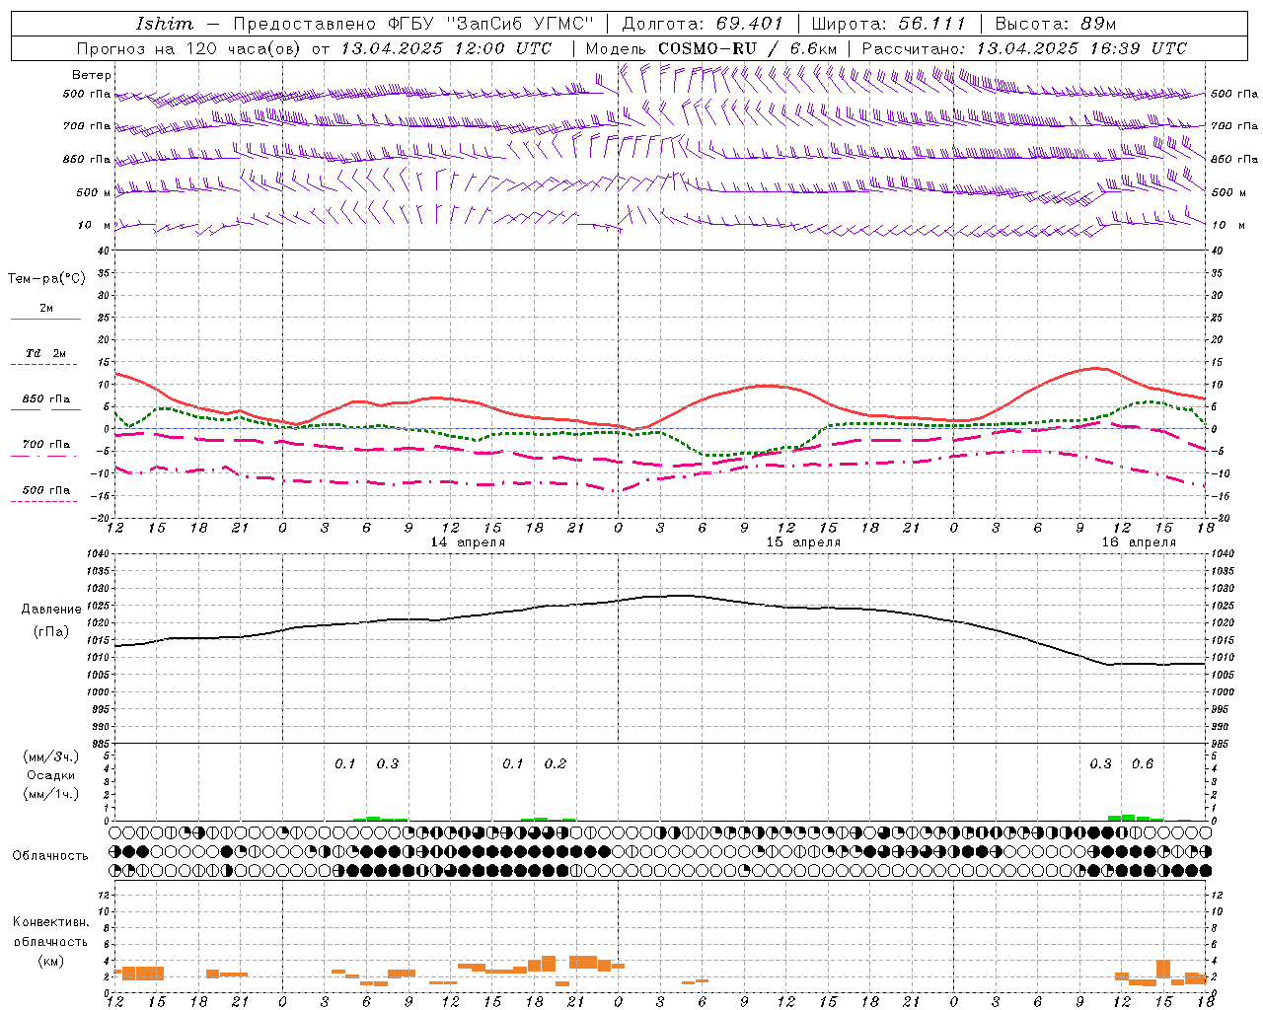Click the '700 гПа' entry in temperature legend
This screenshot has height=1010, width=1263.
pos(46,445)
